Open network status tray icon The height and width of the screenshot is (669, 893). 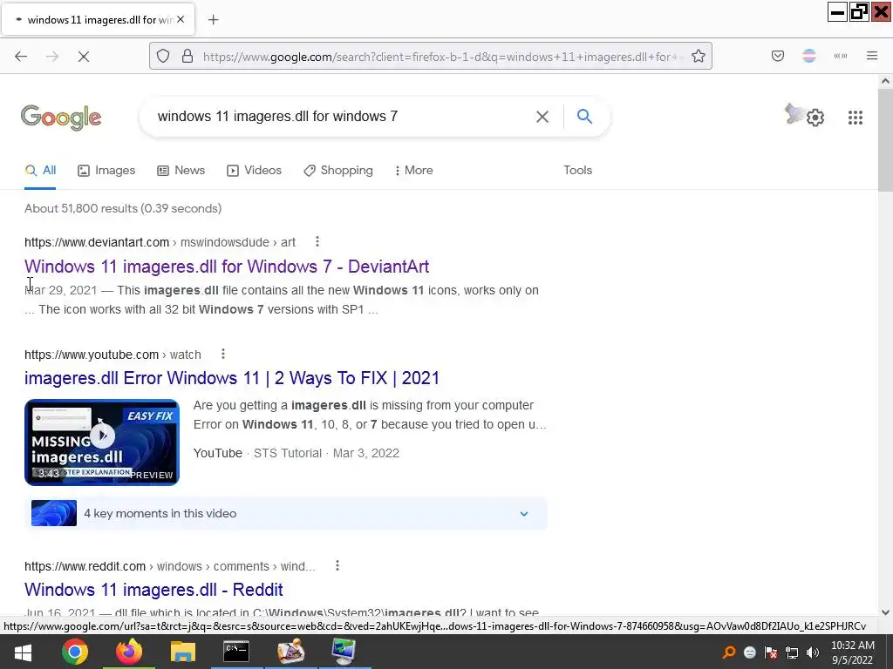[792, 652]
